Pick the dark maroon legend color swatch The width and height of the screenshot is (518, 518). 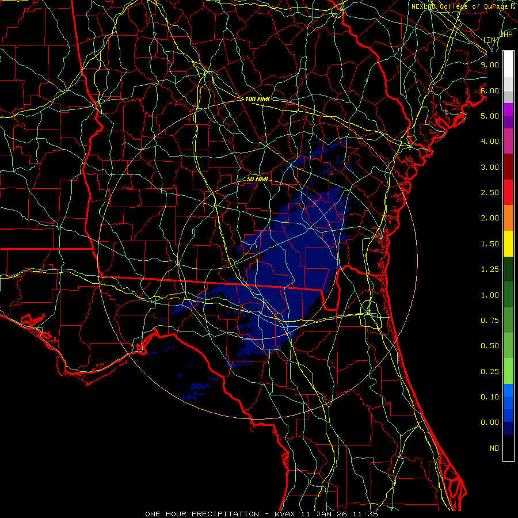coord(508,167)
